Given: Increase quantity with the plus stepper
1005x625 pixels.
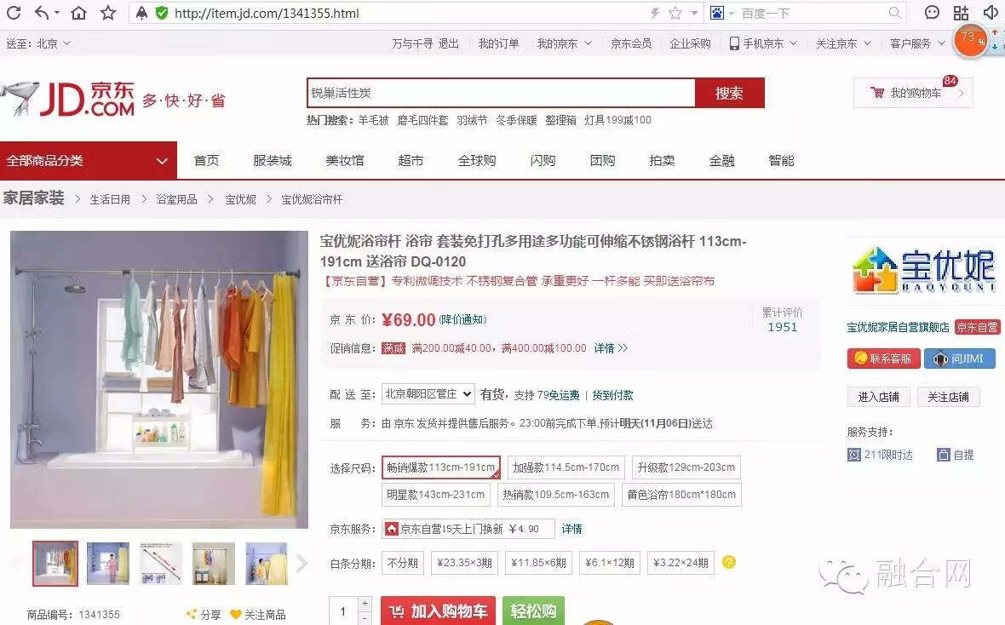Looking at the screenshot, I should 365,603.
